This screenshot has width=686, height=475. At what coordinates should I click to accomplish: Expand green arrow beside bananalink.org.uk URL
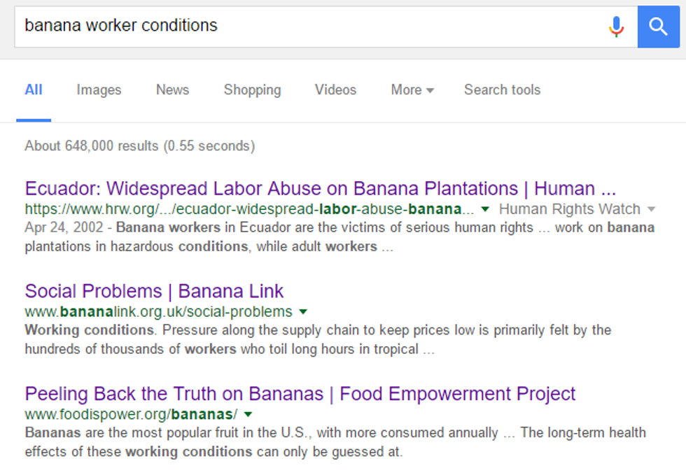click(x=303, y=312)
